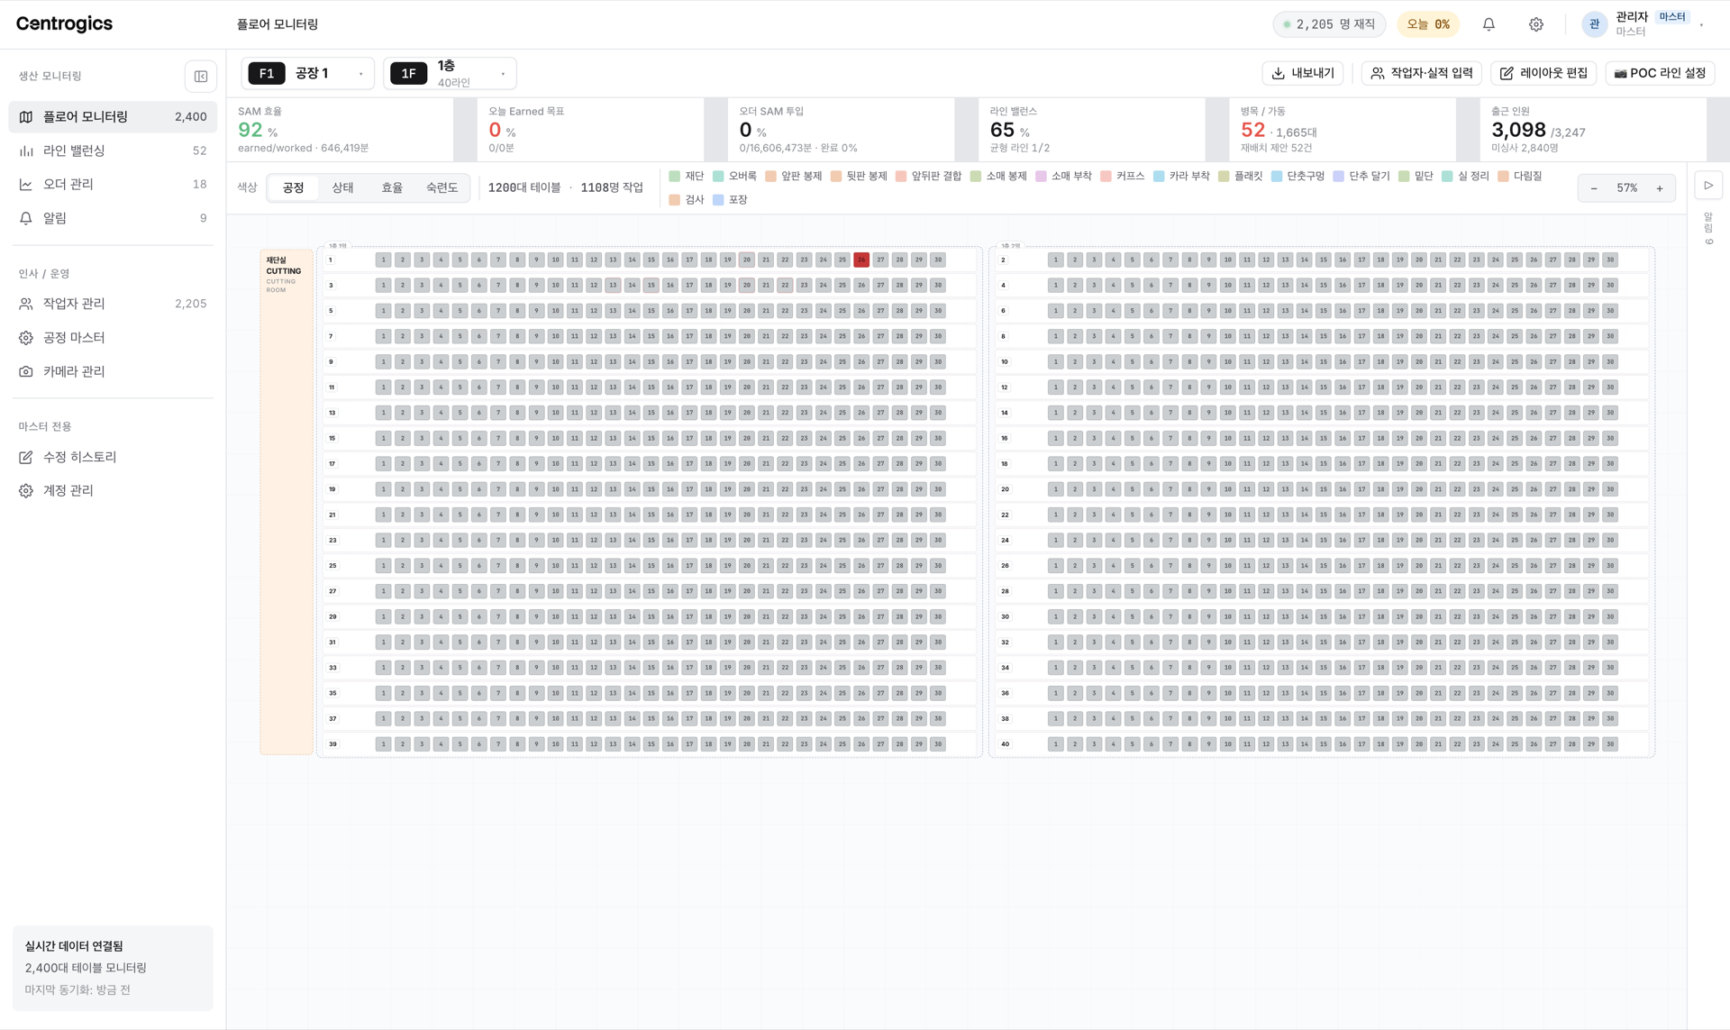Open 오더 관리 in sidebar
This screenshot has width=1730, height=1030.
point(113,184)
